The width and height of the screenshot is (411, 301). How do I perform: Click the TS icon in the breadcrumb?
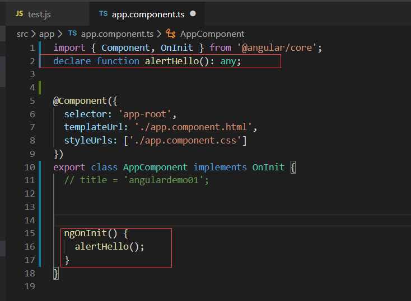coord(73,33)
